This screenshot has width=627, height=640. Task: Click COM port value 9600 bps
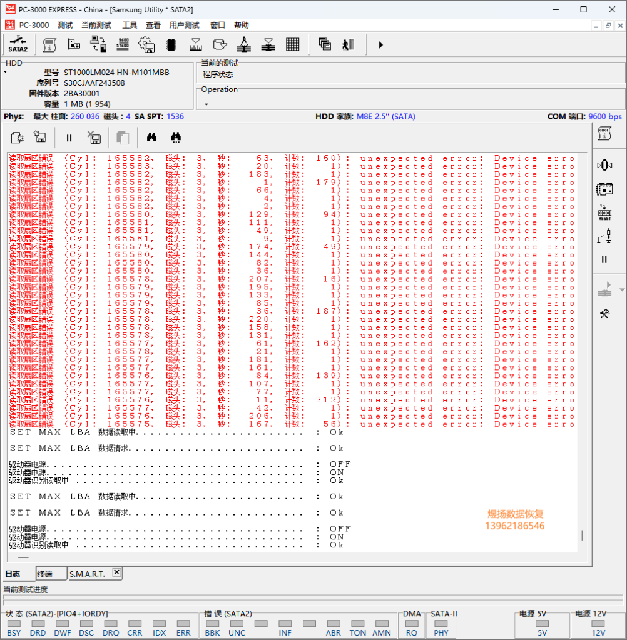coord(605,116)
